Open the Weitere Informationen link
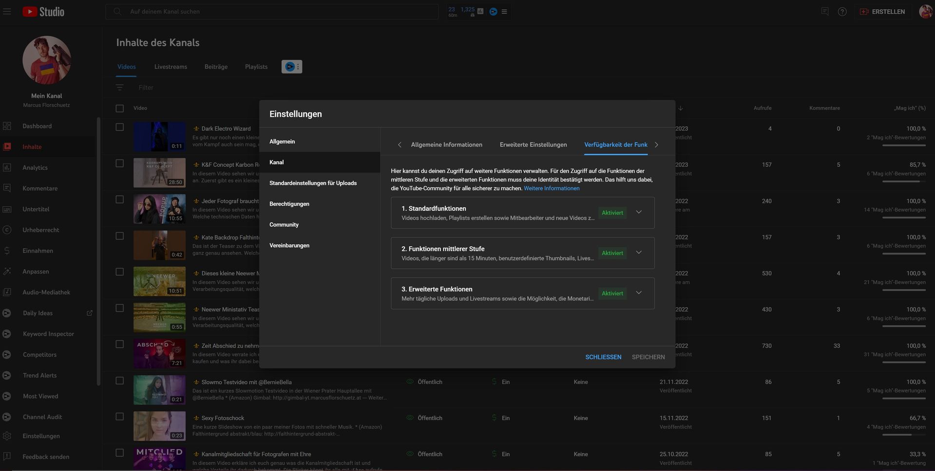The height and width of the screenshot is (471, 935). click(552, 188)
